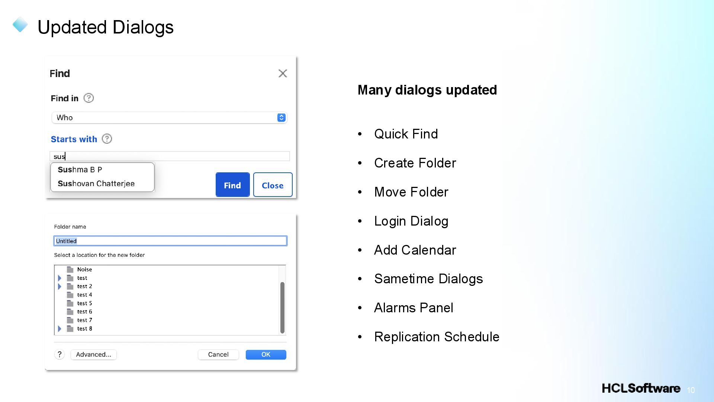Viewport: 714px width, 402px height.
Task: Click the help icon beside Find in
Action: 89,98
